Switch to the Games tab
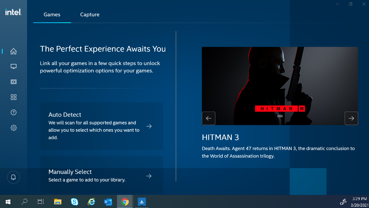This screenshot has width=369, height=208. pyautogui.click(x=52, y=15)
